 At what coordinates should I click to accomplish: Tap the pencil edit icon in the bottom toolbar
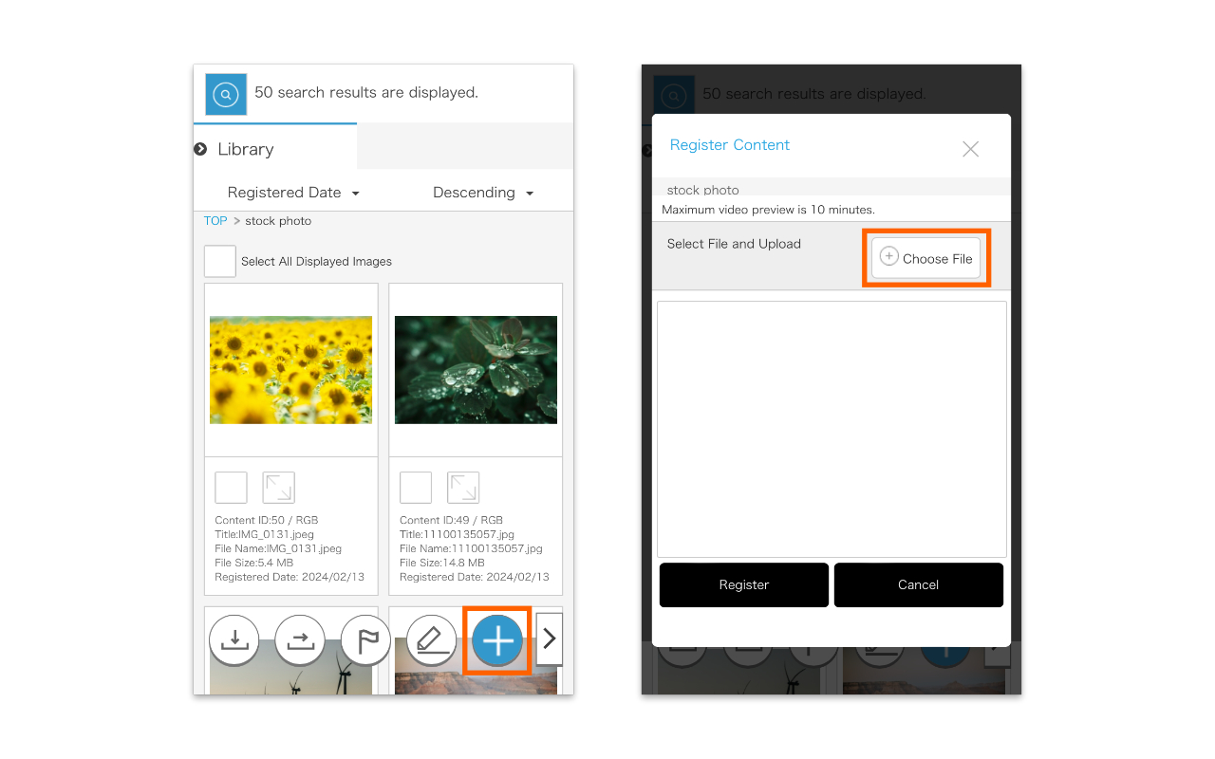[x=432, y=640]
